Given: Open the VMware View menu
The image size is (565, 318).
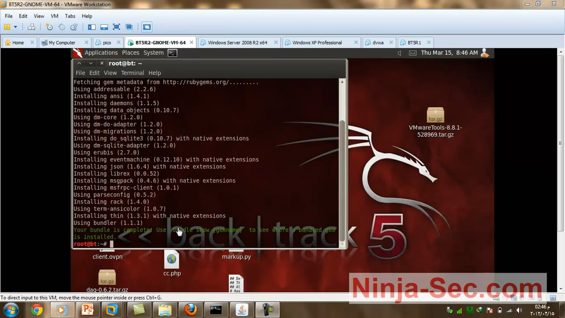Looking at the screenshot, I should click(39, 16).
